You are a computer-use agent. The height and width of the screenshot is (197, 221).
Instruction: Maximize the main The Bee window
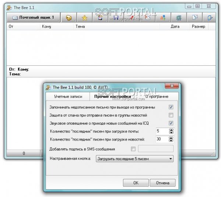tap(197, 6)
